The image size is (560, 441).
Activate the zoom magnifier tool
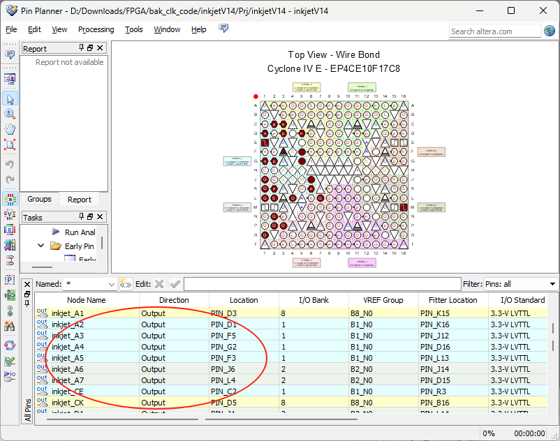point(10,114)
